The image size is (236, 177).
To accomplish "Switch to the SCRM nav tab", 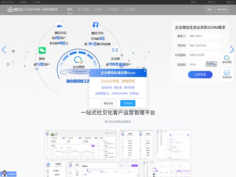I will pyautogui.click(x=98, y=10).
